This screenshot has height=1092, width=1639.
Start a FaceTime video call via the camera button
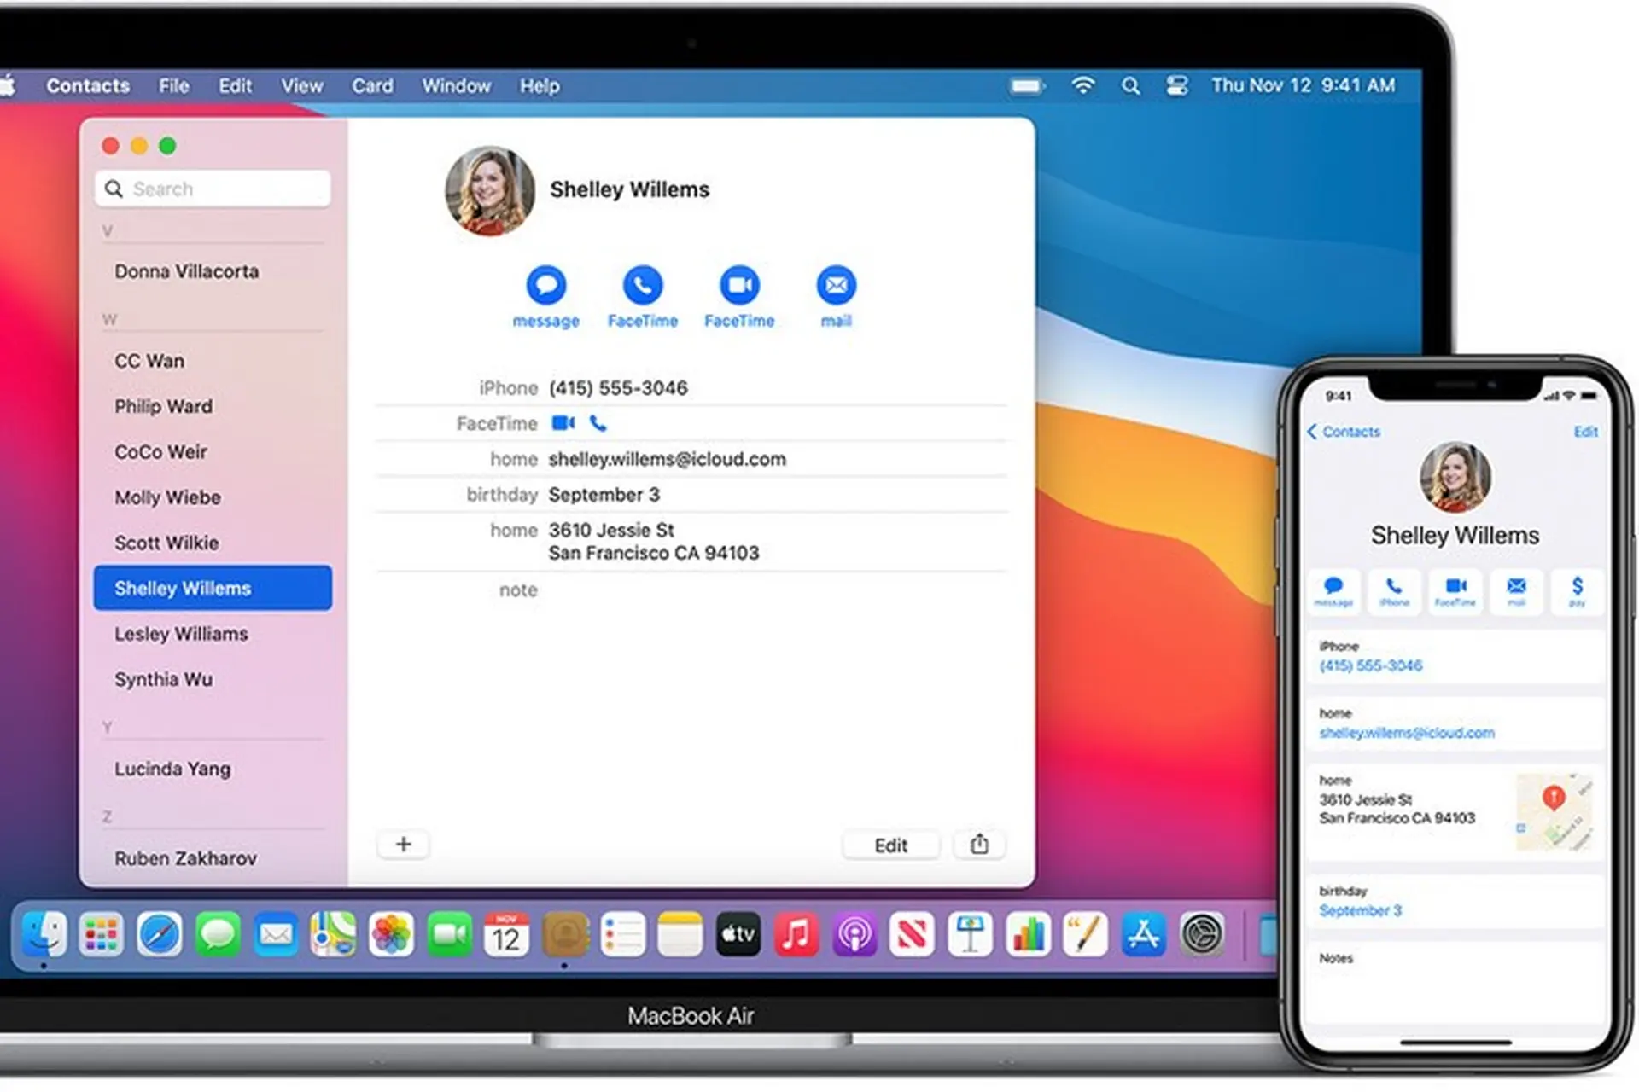(739, 286)
